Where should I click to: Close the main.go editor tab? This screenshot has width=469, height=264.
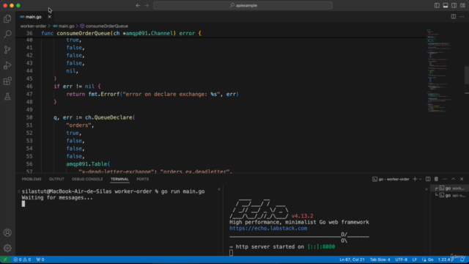pyautogui.click(x=50, y=17)
